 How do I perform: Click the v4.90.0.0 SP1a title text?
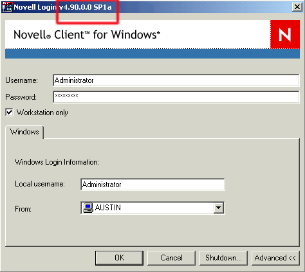tap(86, 7)
